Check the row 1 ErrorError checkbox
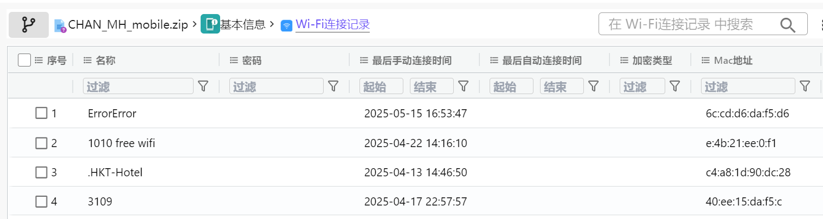This screenshot has width=823, height=219. pos(41,114)
